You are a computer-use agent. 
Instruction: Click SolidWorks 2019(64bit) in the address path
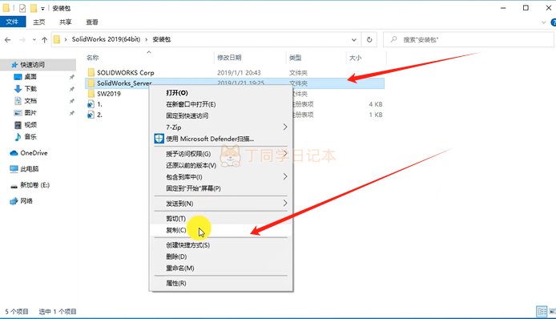[x=106, y=39]
